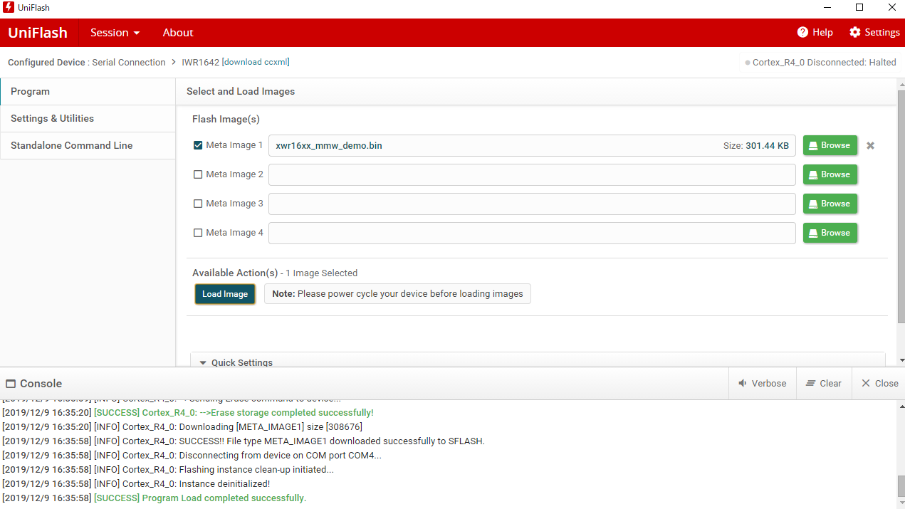This screenshot has height=509, width=905.
Task: Expand the Quick Settings section
Action: (538, 360)
